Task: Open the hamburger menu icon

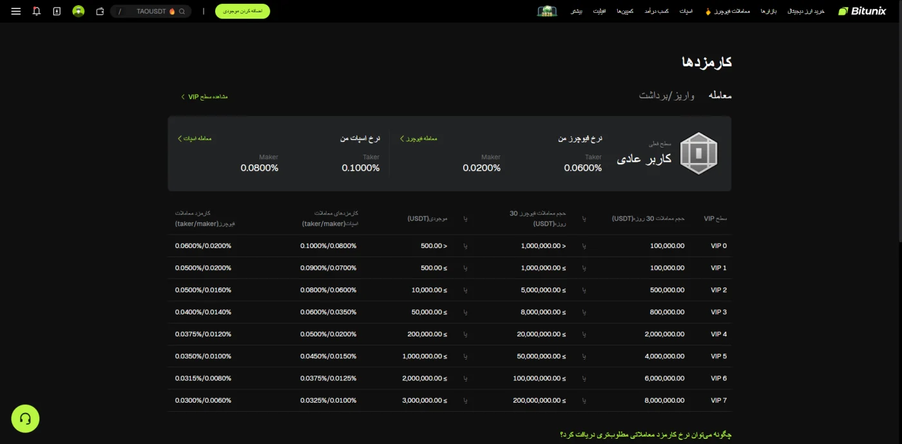Action: pos(16,12)
